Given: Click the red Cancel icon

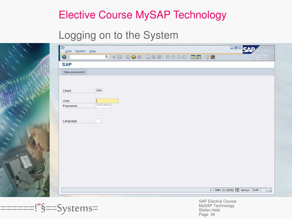Looking at the screenshot, I should pyautogui.click(x=139, y=57).
